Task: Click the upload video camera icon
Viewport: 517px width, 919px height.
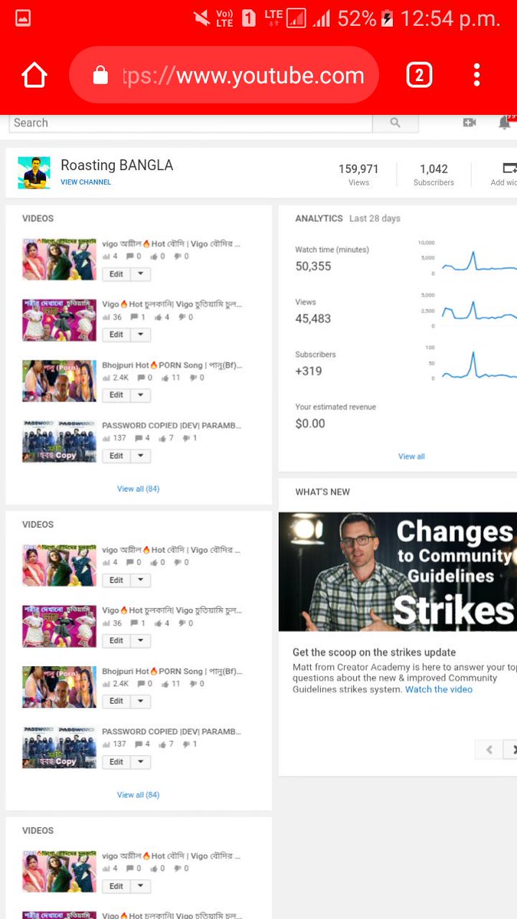Action: [470, 123]
